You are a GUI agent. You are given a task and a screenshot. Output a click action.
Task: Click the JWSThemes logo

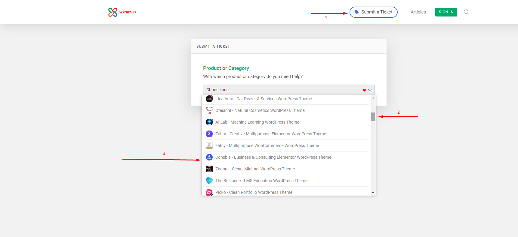coord(122,12)
